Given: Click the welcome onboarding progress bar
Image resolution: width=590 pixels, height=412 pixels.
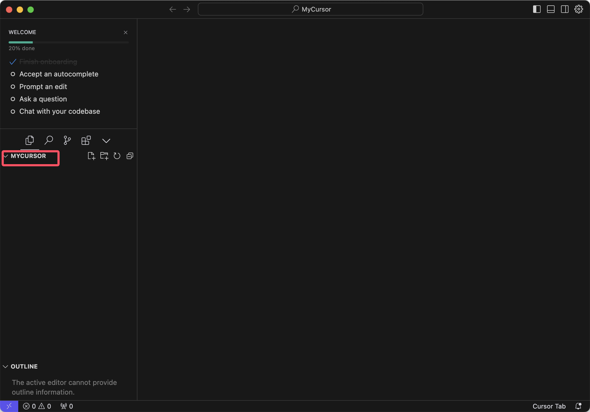Looking at the screenshot, I should click(x=69, y=42).
